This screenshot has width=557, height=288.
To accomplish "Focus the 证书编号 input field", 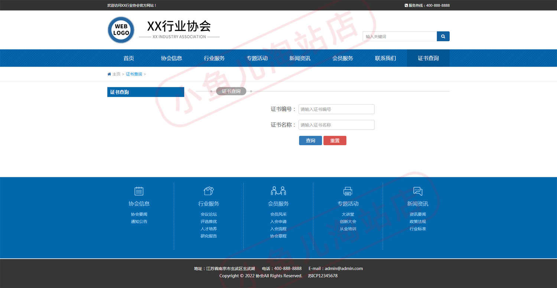I will (336, 109).
